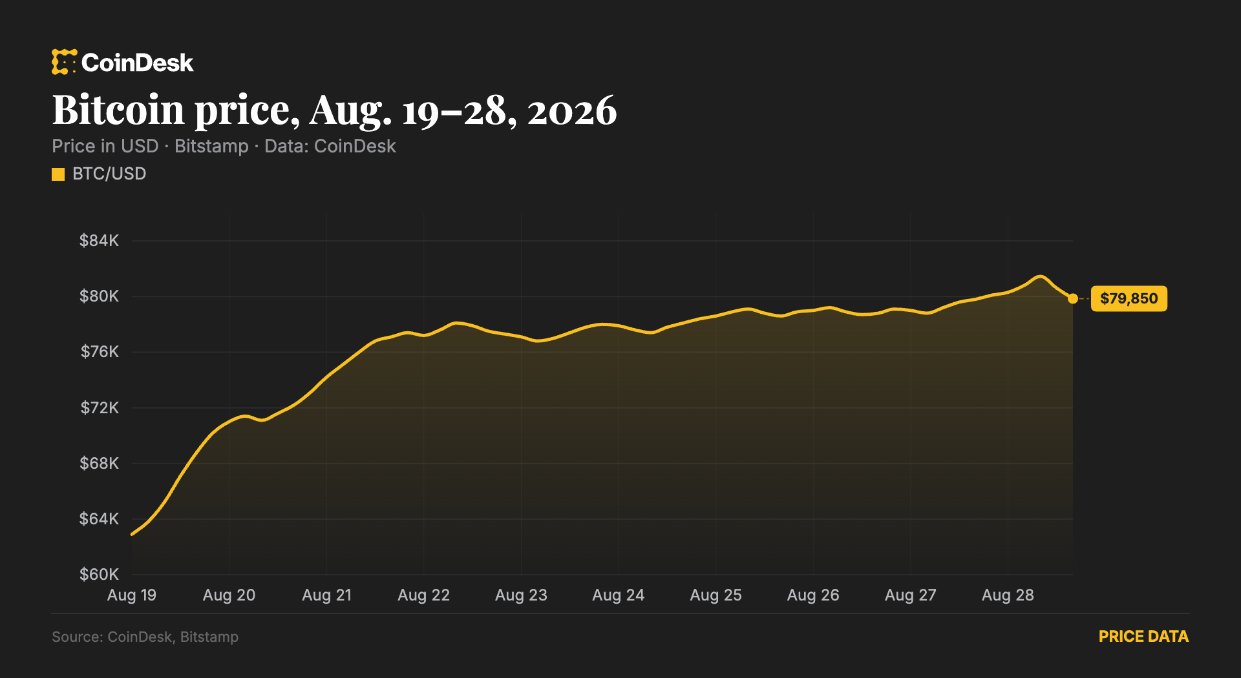Click the Aug 27 x-axis label

tap(911, 595)
